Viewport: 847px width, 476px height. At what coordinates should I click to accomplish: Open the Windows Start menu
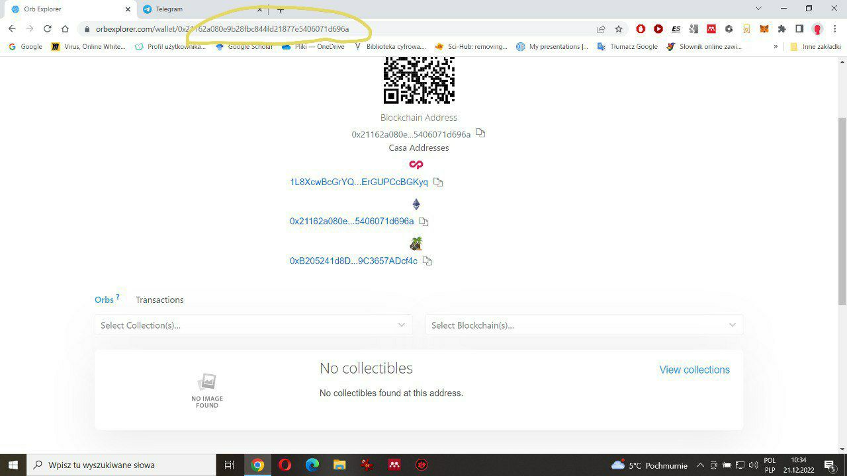pyautogui.click(x=13, y=465)
